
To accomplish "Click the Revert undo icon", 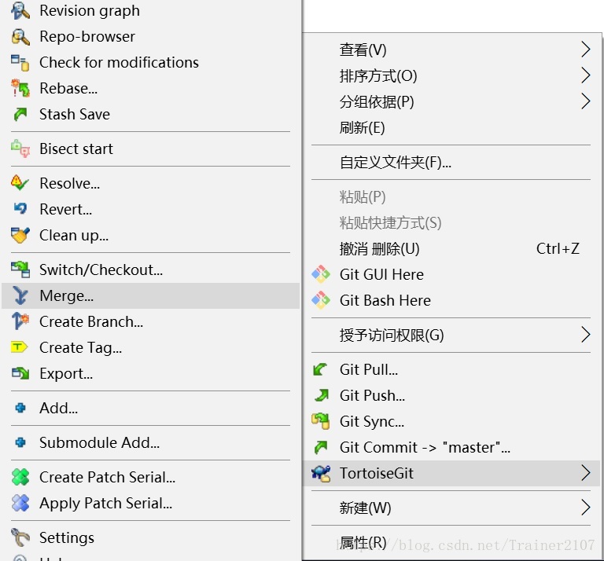I will [x=20, y=209].
